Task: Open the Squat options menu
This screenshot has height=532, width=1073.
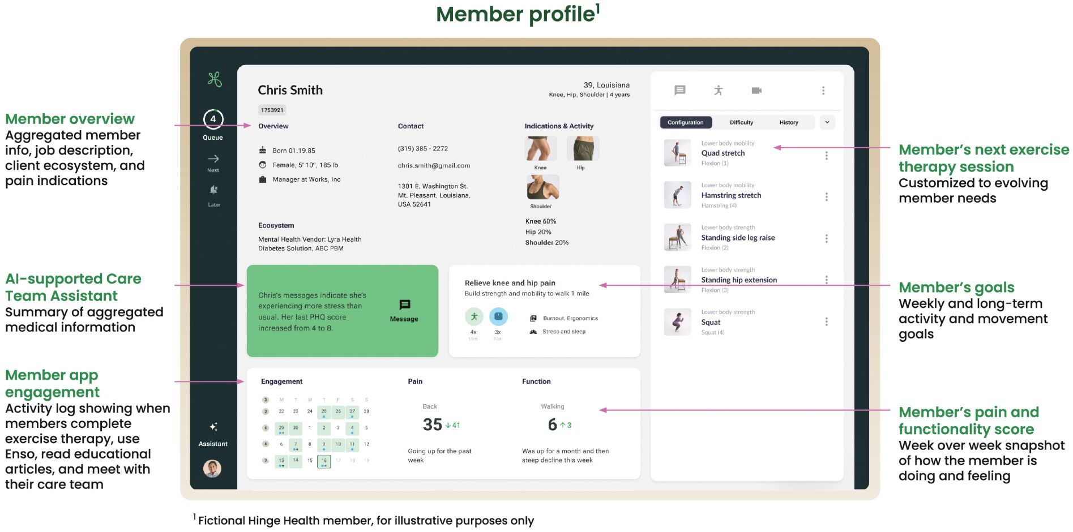Action: (x=827, y=321)
